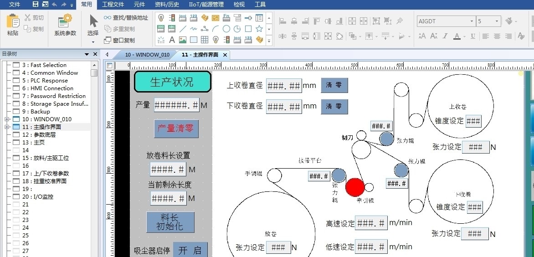Select the 生产状况 button on canvas
The height and width of the screenshot is (257, 534).
point(173,82)
